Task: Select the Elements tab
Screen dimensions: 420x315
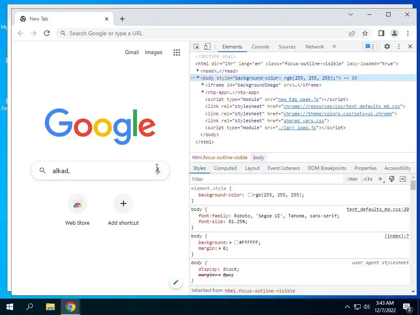Action: click(x=232, y=47)
